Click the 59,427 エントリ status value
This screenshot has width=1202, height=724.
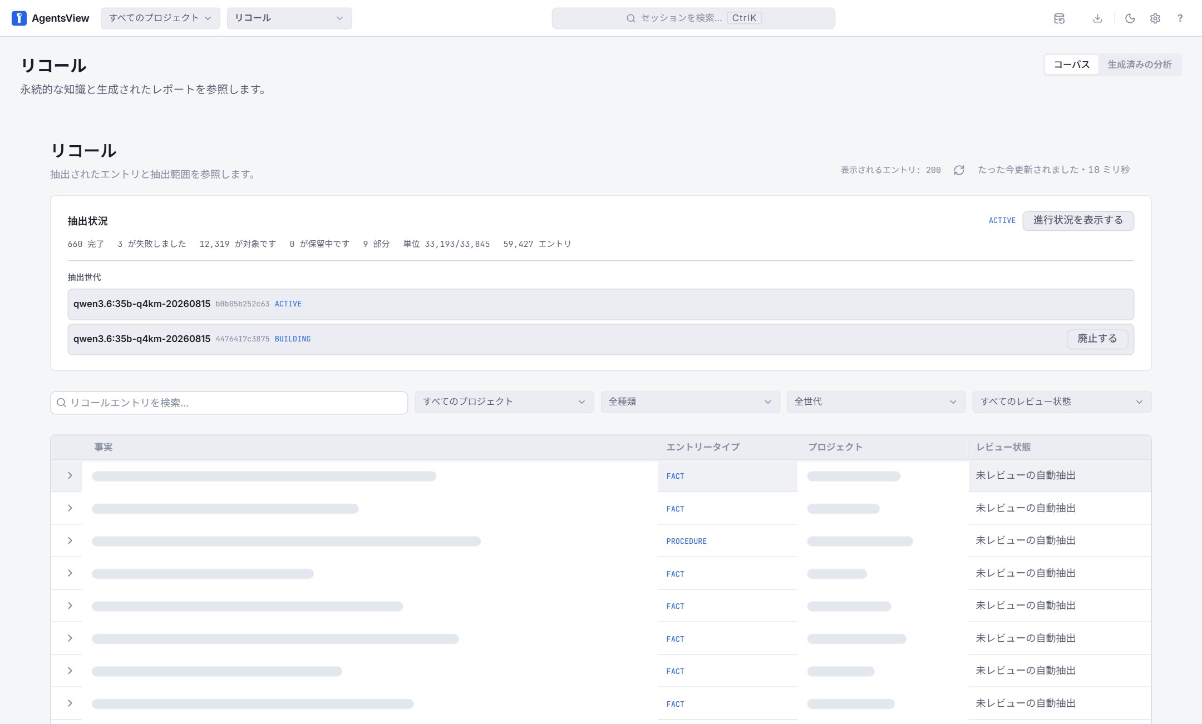pyautogui.click(x=537, y=244)
